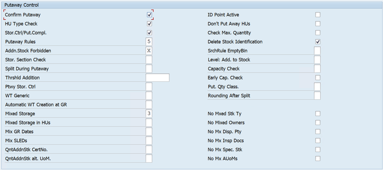The width and height of the screenshot is (383, 170).
Task: Tick the No Mx AUoMs checkbox
Action: 318,159
